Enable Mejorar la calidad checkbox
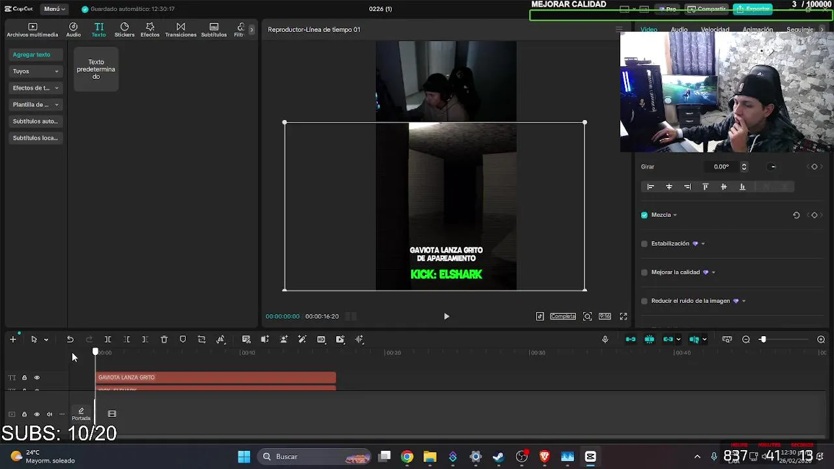This screenshot has width=834, height=469. 644,272
